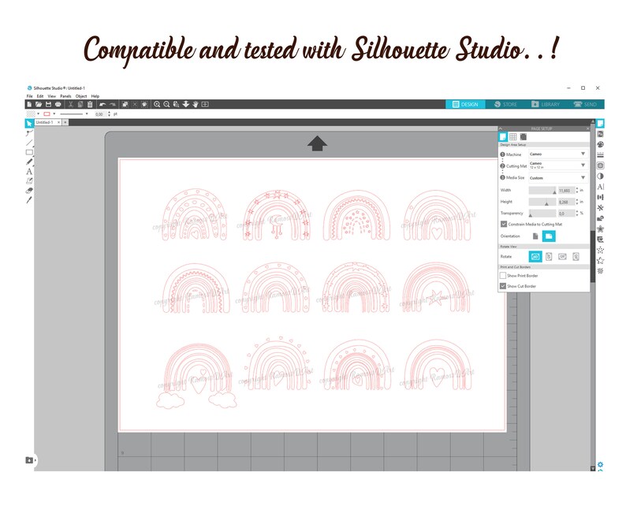626x528 pixels.
Task: Expand the line style dropdown arrow
Action: (x=87, y=114)
